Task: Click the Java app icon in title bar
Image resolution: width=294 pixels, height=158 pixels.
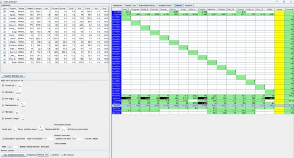Action: (x=1, y=1)
